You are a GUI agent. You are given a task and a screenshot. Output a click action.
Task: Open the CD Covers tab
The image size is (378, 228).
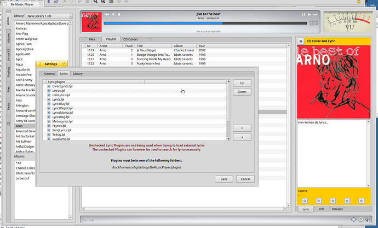(x=130, y=39)
